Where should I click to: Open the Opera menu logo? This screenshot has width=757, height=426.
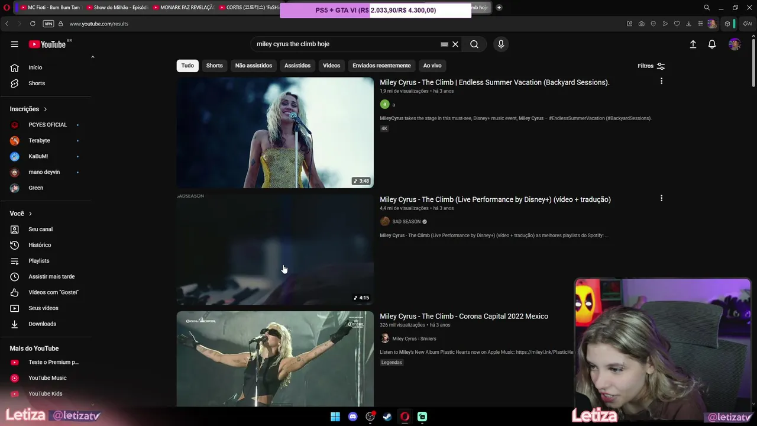click(7, 8)
